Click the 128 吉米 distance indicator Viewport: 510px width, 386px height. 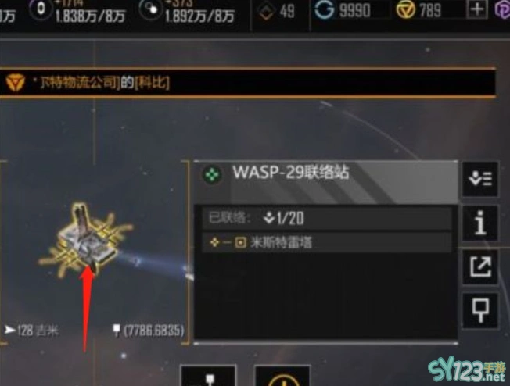[31, 331]
